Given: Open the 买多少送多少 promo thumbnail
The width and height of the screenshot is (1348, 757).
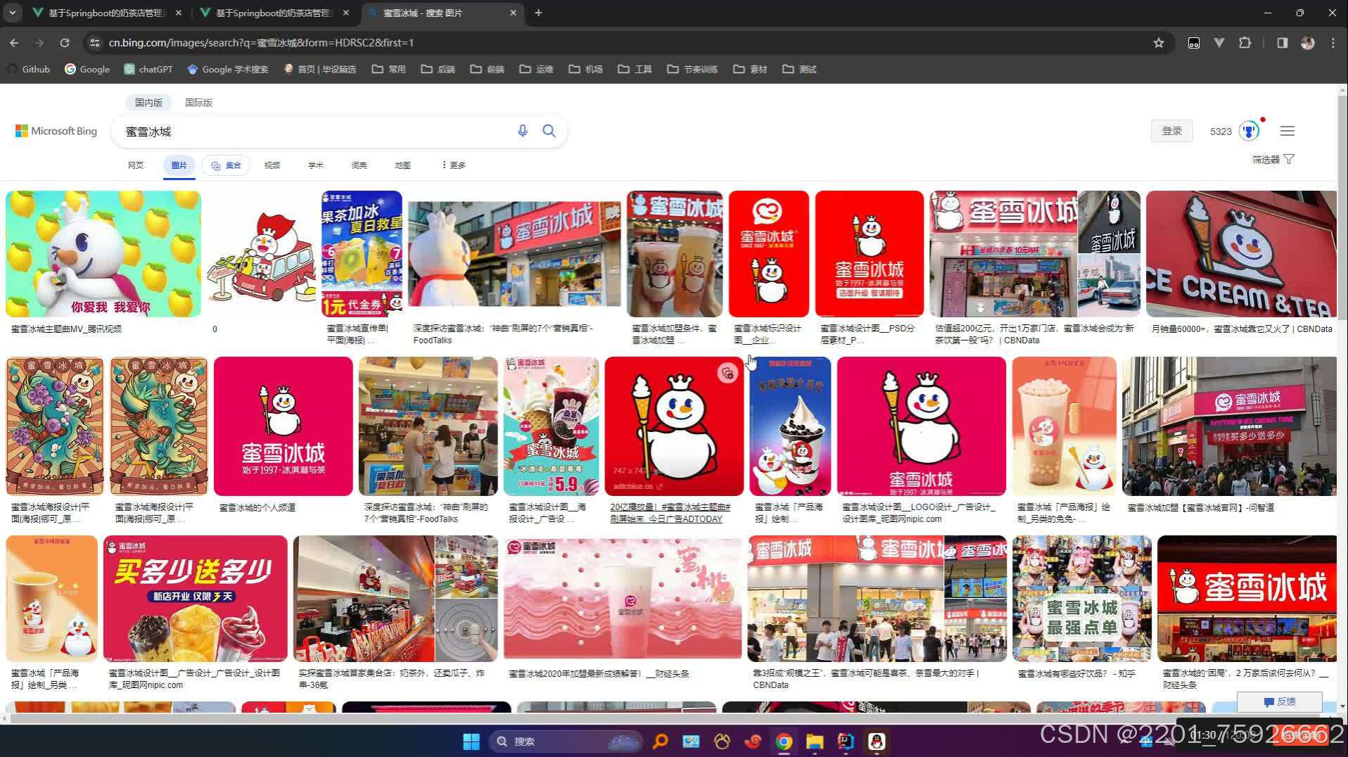Looking at the screenshot, I should coord(196,599).
